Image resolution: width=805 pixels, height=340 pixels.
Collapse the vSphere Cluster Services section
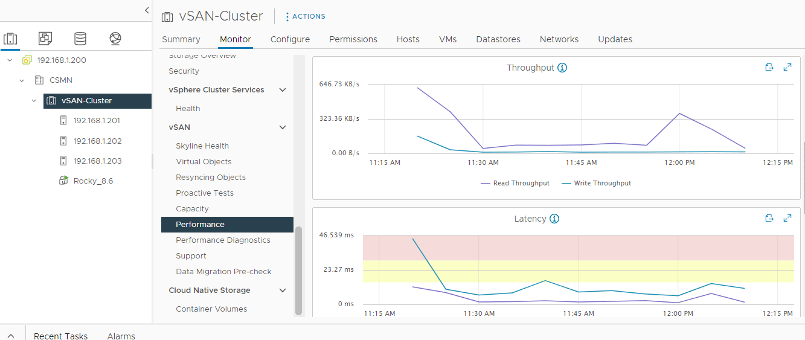[x=282, y=90]
